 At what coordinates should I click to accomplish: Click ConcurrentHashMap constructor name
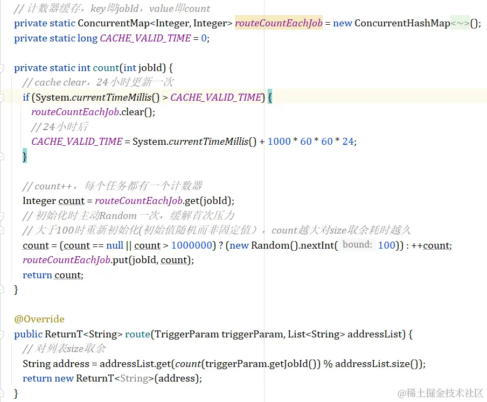(402, 23)
